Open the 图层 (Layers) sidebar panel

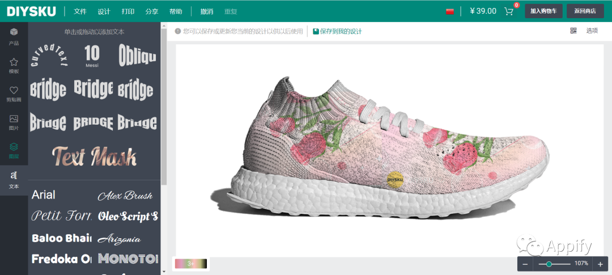tap(14, 150)
